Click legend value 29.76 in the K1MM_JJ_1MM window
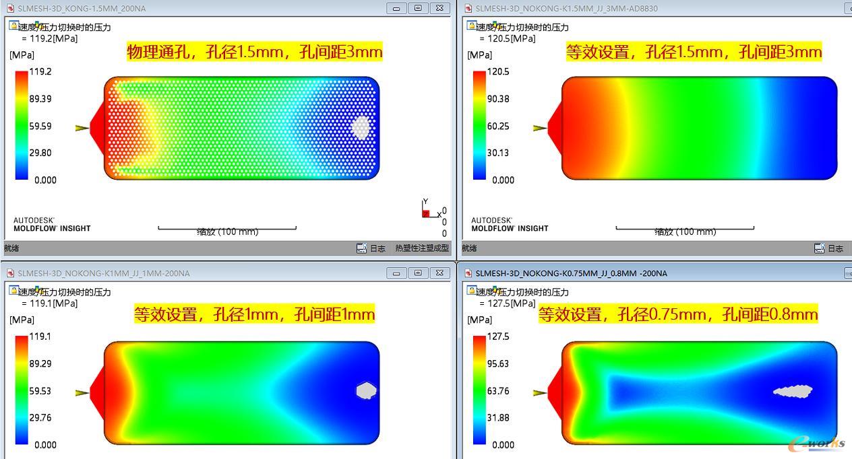Image resolution: width=852 pixels, height=459 pixels. [40, 417]
